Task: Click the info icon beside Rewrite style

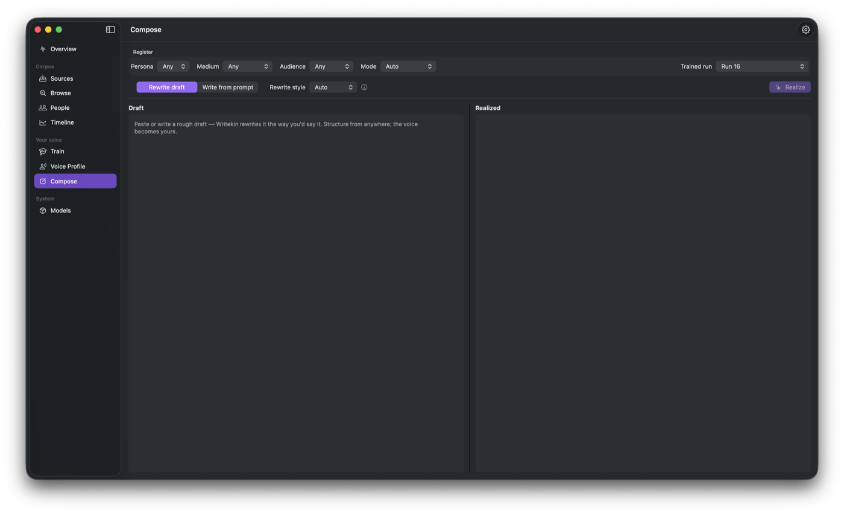Action: coord(364,87)
